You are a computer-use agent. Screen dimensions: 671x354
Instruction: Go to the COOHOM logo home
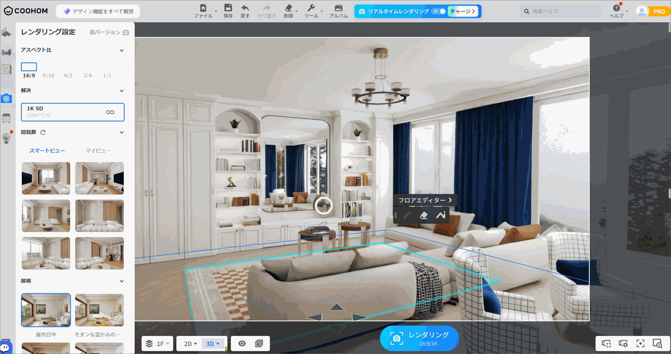point(26,11)
